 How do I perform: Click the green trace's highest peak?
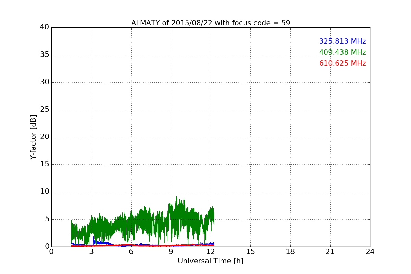tap(176, 197)
